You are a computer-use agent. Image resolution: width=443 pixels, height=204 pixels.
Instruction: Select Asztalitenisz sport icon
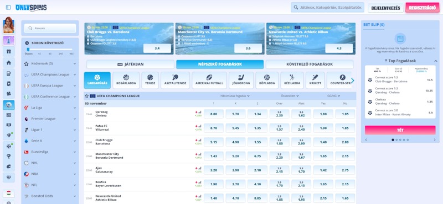[x=175, y=80]
